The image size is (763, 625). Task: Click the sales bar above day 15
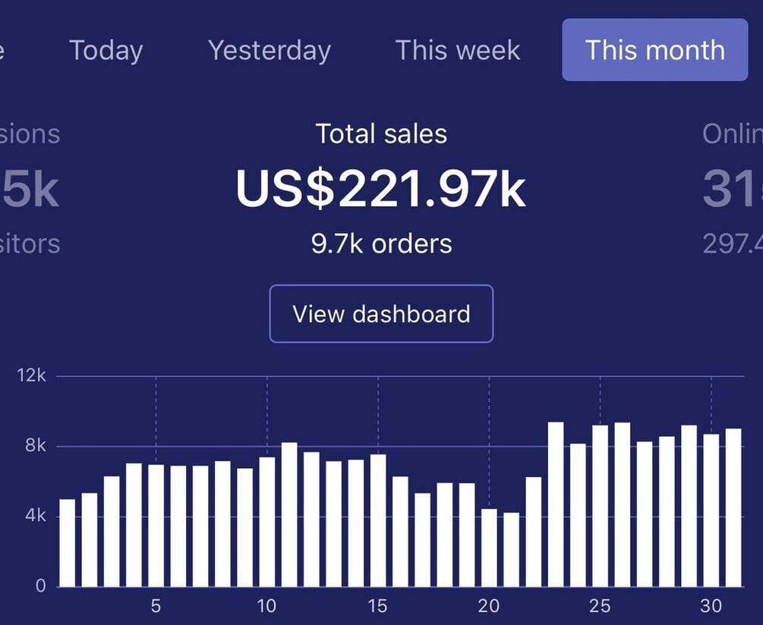point(378,520)
